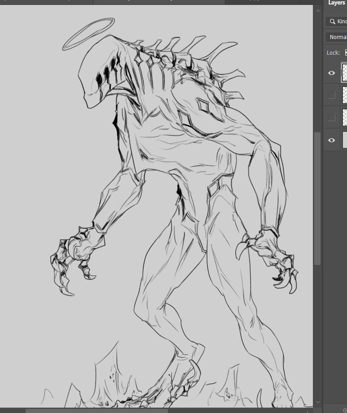Select the third layer's thumbnail

(x=344, y=117)
